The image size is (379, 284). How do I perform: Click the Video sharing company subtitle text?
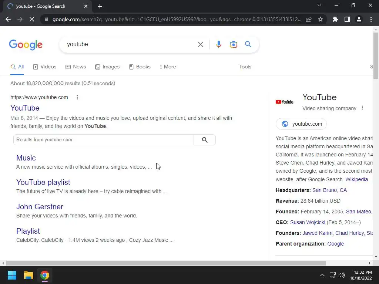point(329,108)
